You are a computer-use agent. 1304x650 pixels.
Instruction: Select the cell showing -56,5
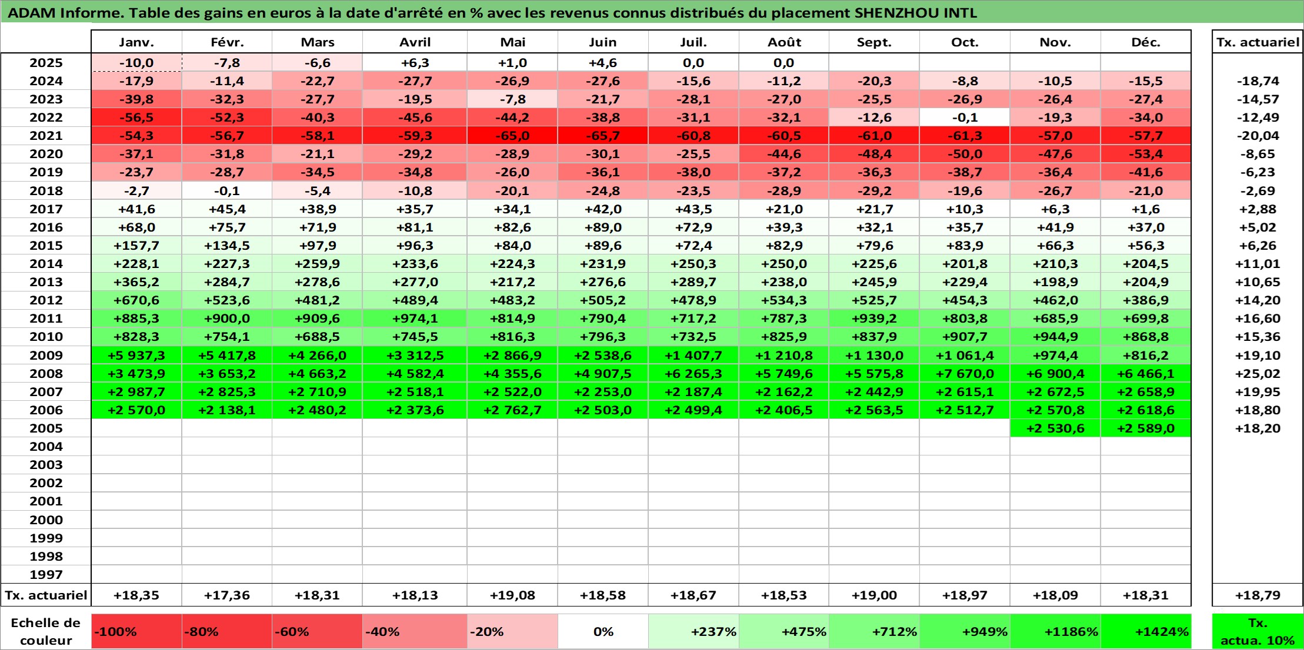pyautogui.click(x=136, y=118)
